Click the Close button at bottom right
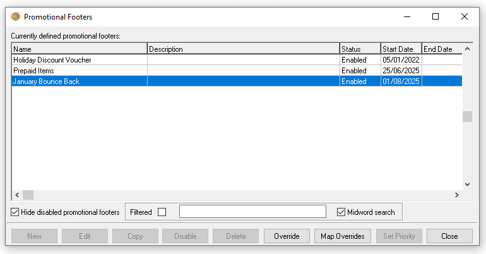The image size is (486, 254). coord(449,236)
